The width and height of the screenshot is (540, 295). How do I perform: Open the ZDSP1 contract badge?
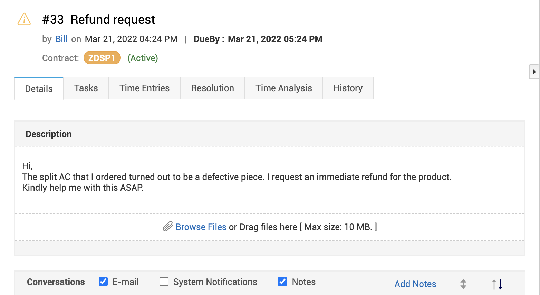(102, 58)
